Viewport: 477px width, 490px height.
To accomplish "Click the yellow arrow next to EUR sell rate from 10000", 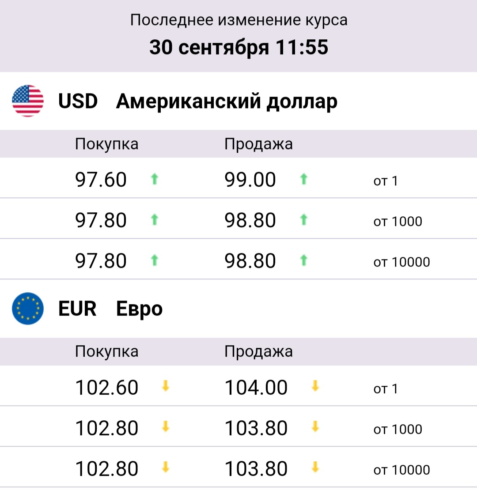I will (315, 467).
